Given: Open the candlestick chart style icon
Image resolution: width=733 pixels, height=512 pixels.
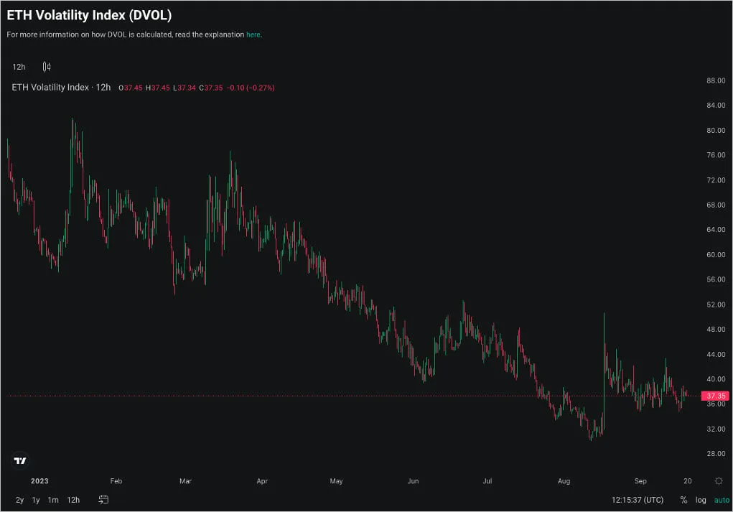Looking at the screenshot, I should click(x=47, y=67).
